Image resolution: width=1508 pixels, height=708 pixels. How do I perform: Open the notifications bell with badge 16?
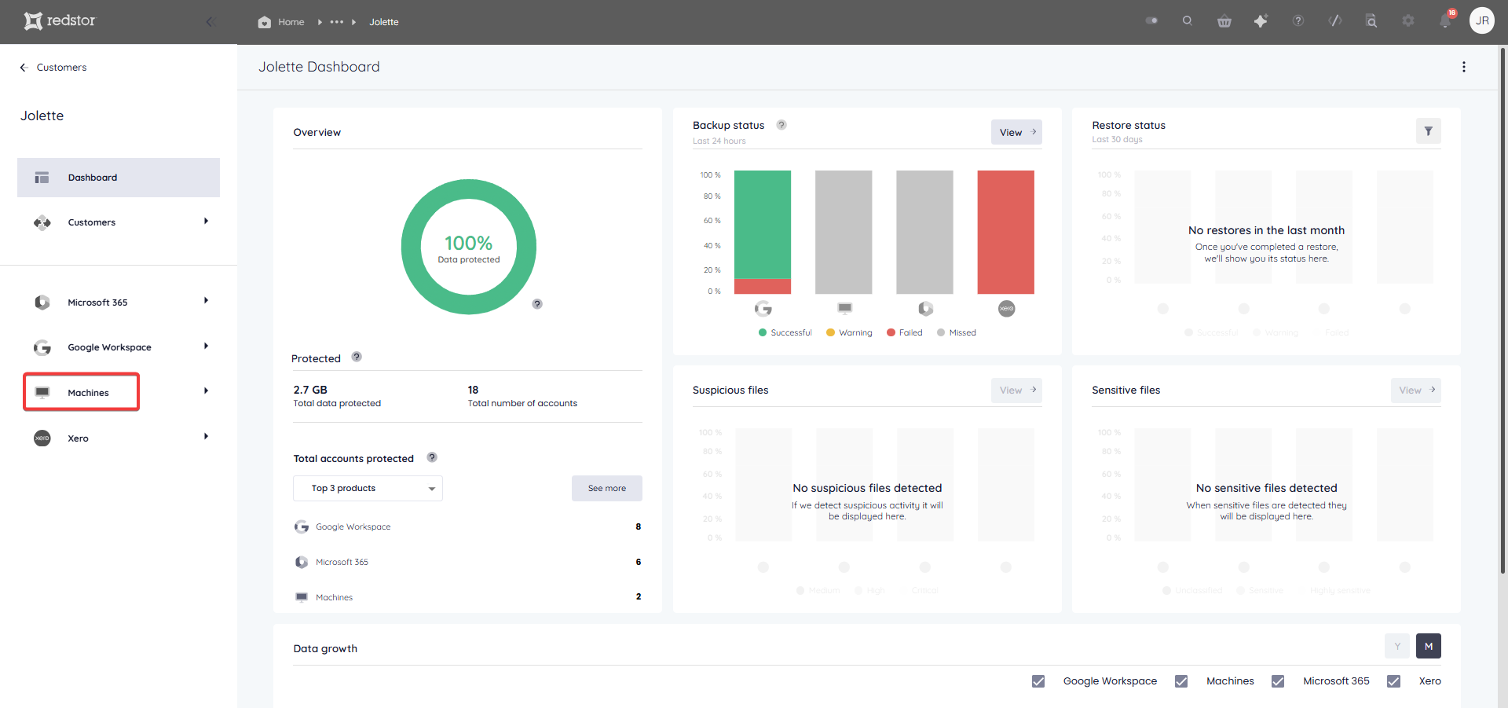pyautogui.click(x=1445, y=21)
